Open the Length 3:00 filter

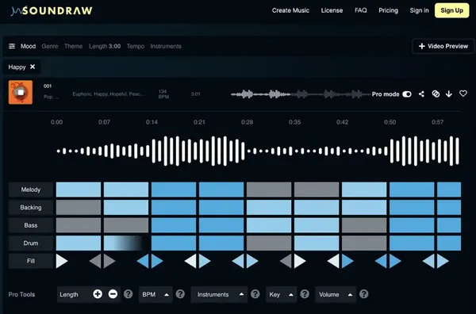(x=105, y=46)
